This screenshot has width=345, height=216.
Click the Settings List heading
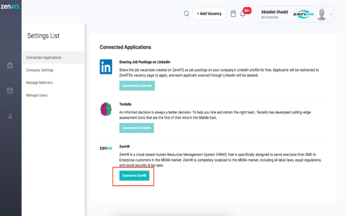pos(44,35)
